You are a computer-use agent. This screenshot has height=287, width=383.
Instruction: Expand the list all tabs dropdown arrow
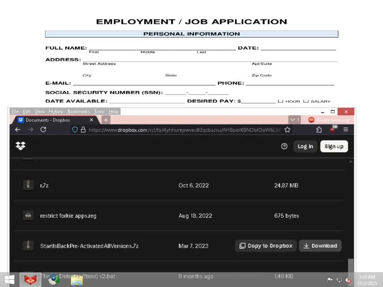(x=295, y=120)
